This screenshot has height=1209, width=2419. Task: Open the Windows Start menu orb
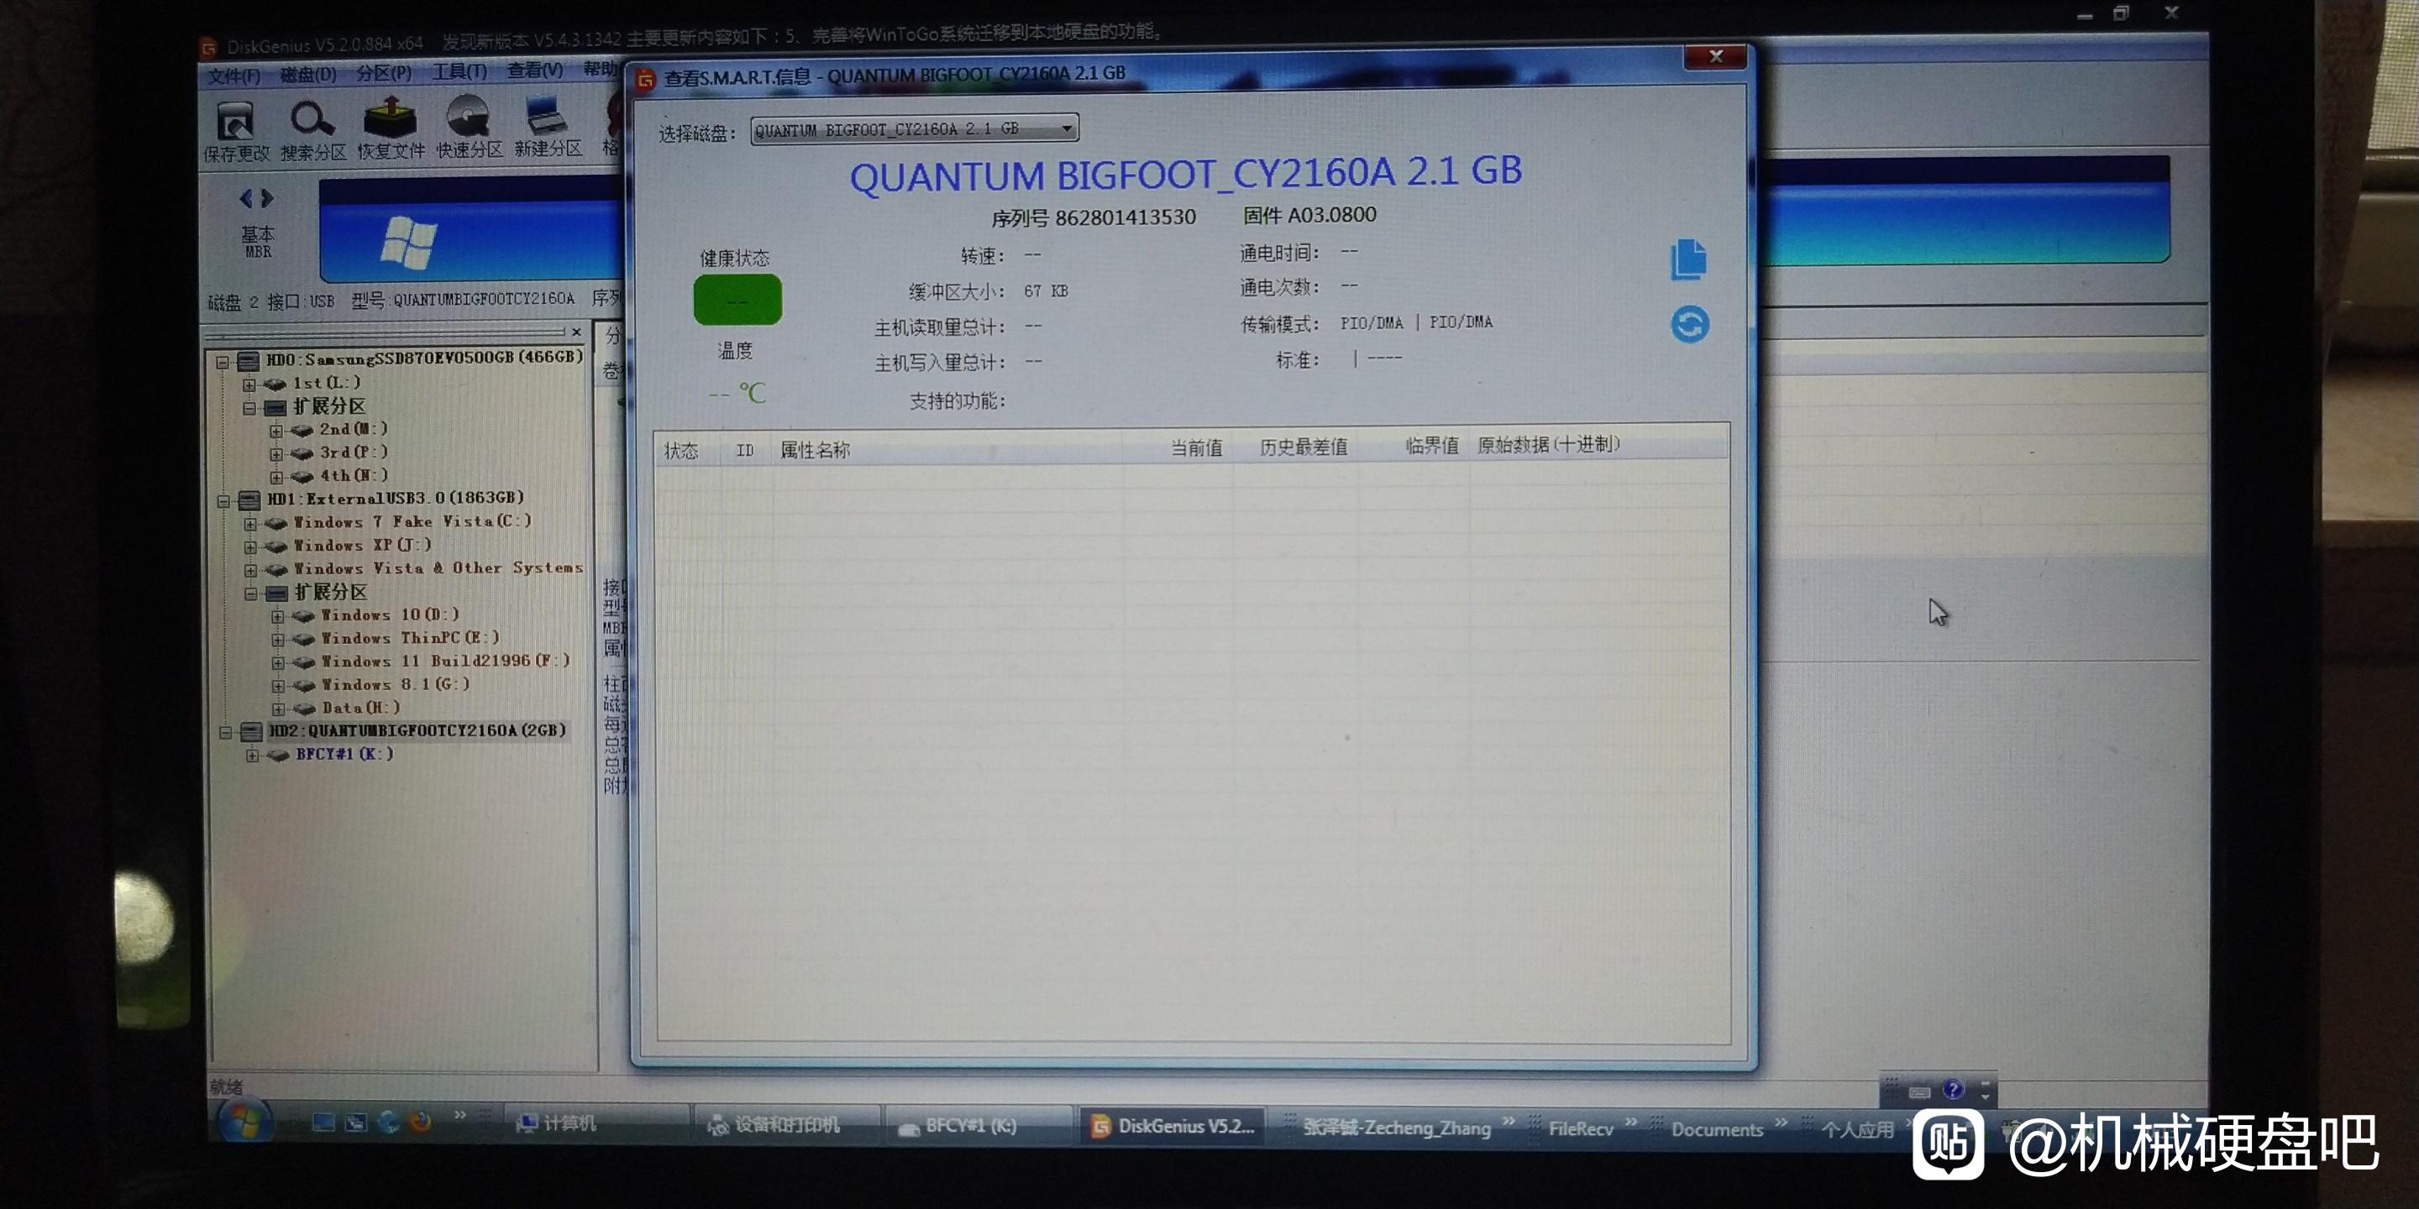tap(245, 1122)
